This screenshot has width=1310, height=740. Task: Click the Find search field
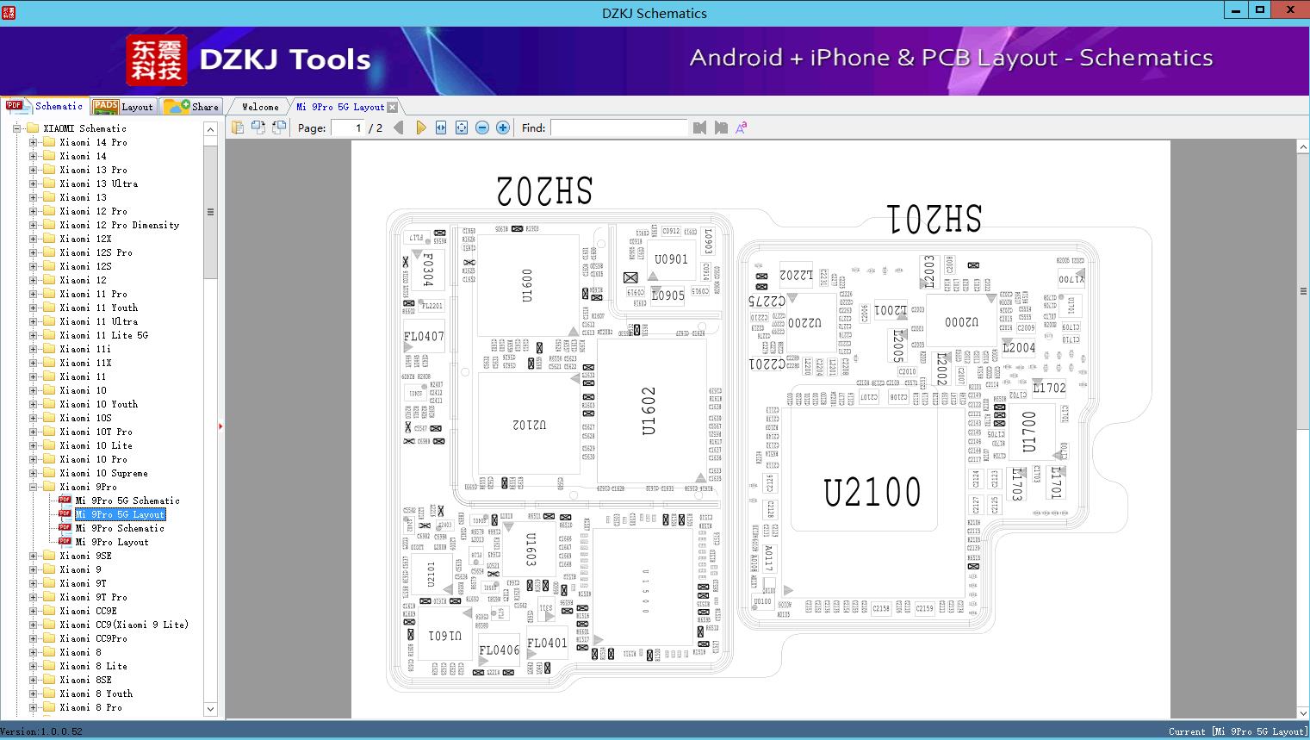[619, 127]
